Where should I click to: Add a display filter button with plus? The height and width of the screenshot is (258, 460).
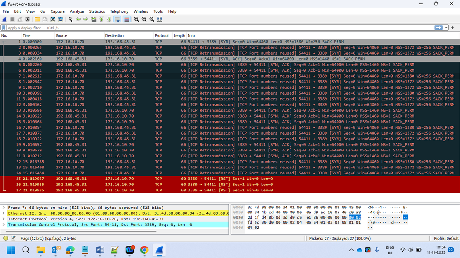pyautogui.click(x=452, y=28)
